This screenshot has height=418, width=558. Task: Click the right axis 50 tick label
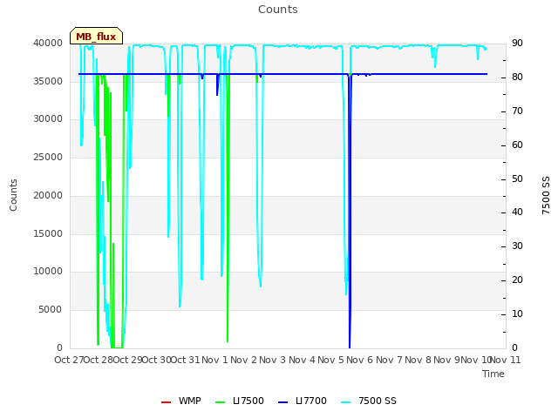[517, 179]
